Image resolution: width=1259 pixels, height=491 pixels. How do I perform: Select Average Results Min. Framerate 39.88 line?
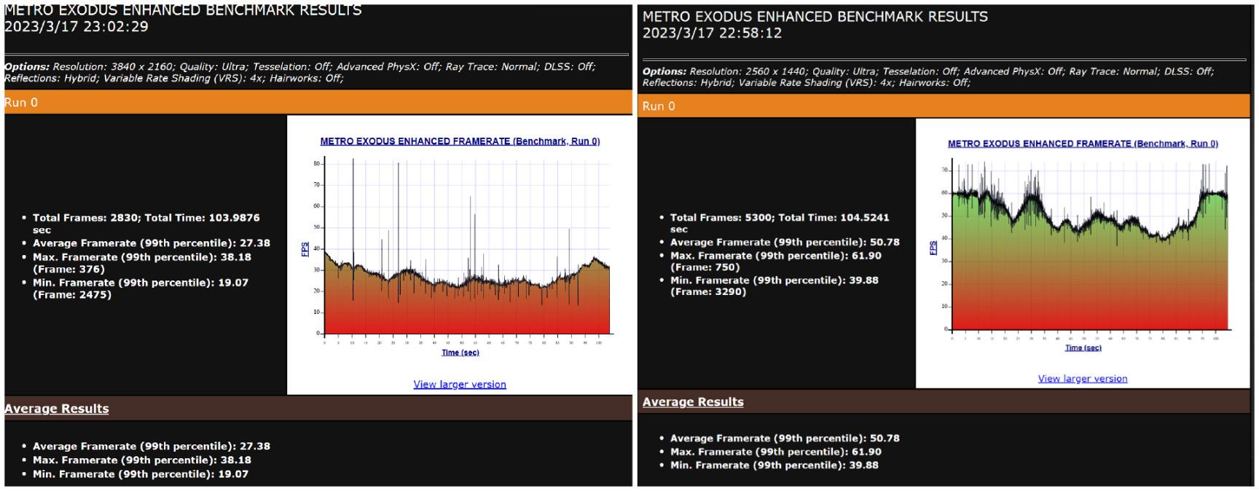point(774,466)
